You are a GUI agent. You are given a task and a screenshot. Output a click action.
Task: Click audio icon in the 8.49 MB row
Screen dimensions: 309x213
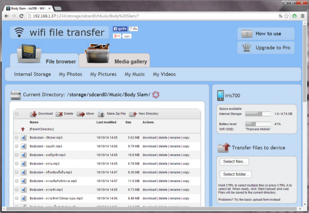[24, 198]
